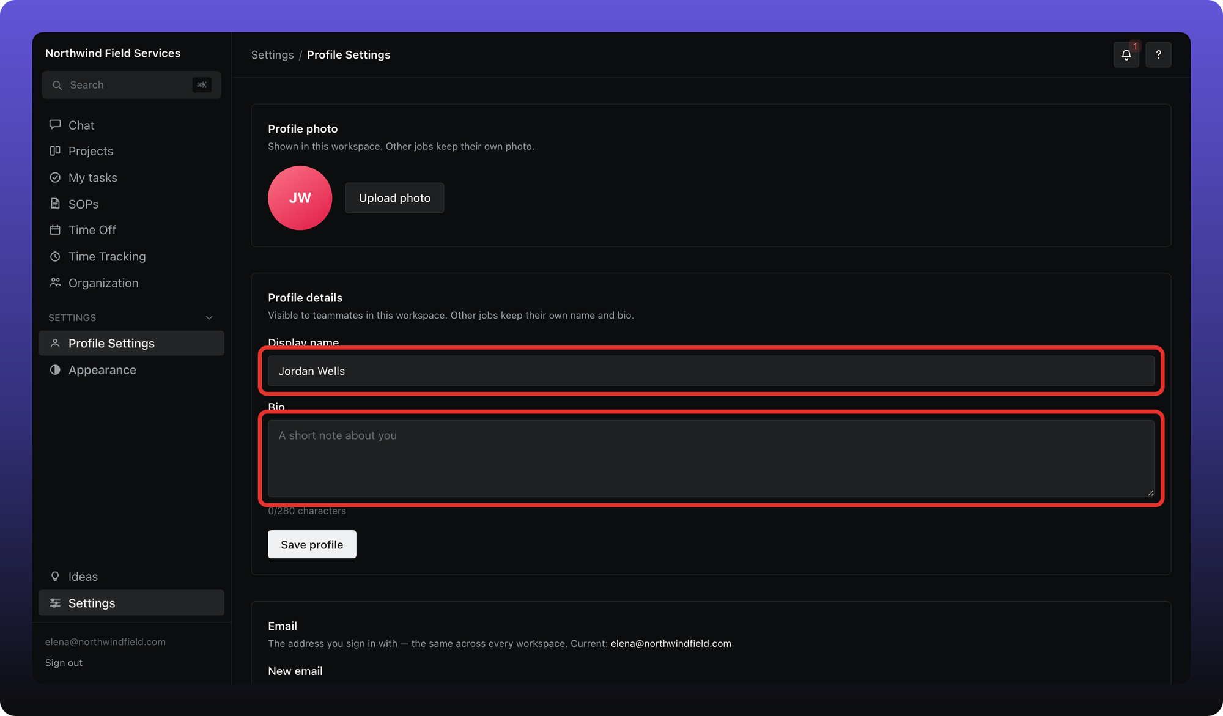This screenshot has height=716, width=1223.
Task: Click the Time Off calendar icon
Action: [x=55, y=230]
